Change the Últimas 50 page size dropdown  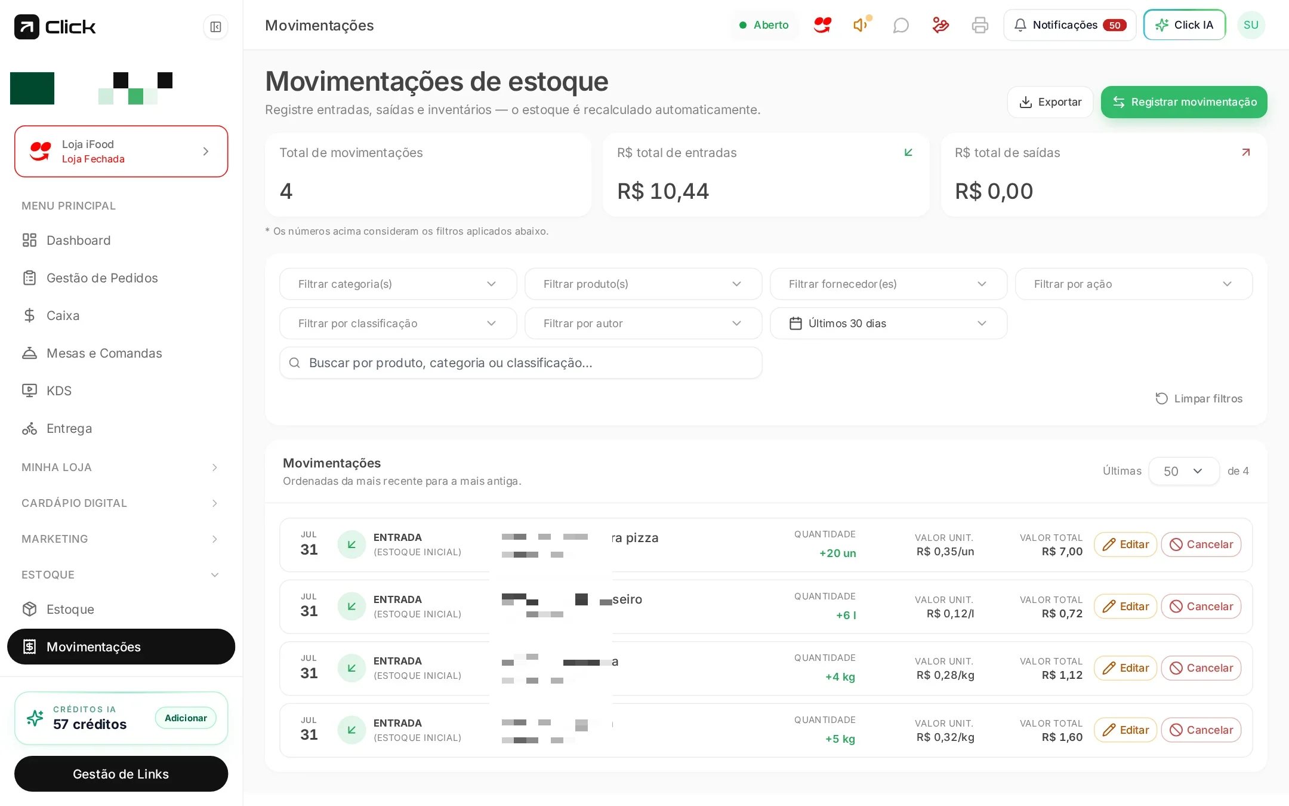point(1183,471)
